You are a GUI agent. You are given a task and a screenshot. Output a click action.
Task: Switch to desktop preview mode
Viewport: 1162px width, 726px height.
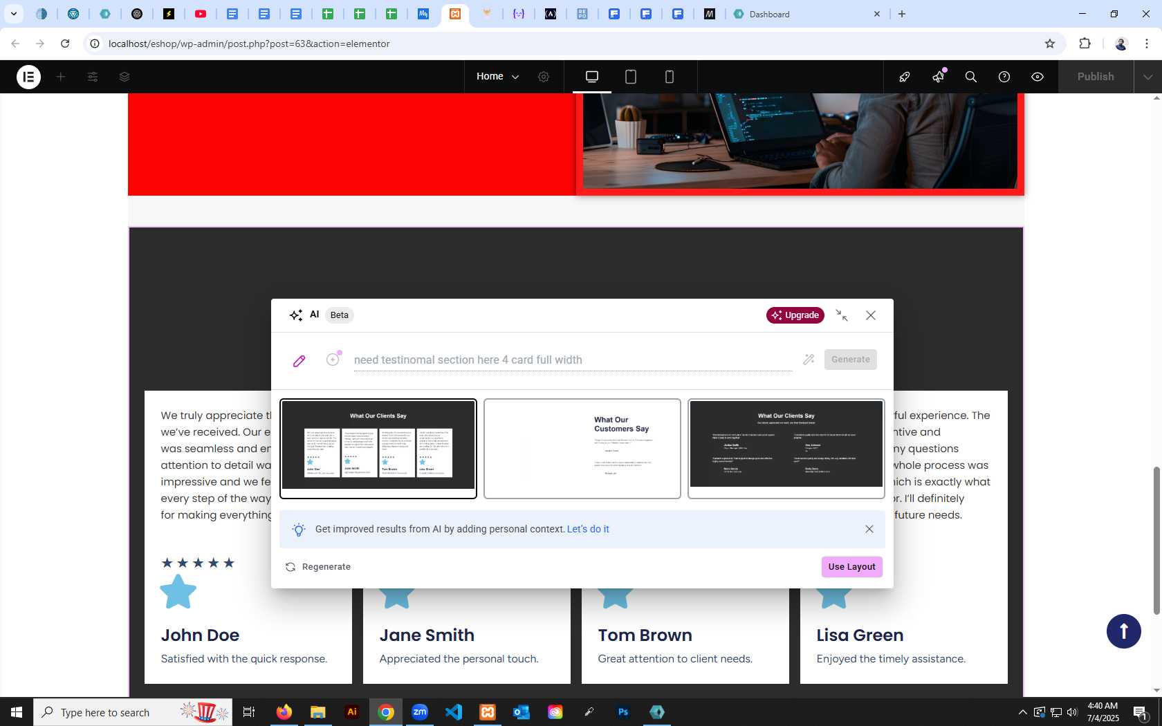[592, 77]
